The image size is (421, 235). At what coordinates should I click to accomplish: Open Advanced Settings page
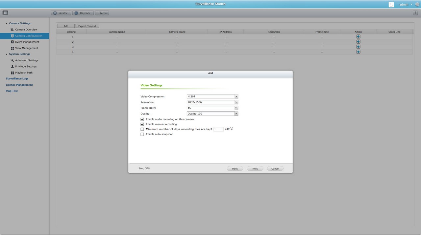click(x=27, y=60)
